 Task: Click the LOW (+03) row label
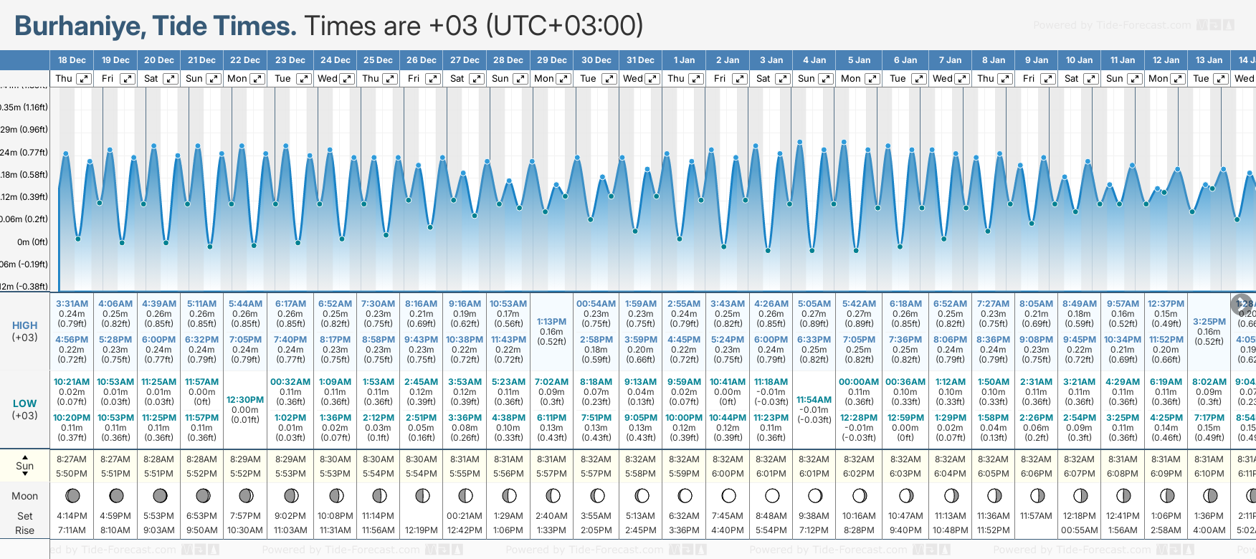point(25,409)
